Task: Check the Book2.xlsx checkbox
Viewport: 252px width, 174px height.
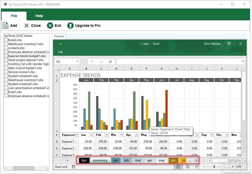Action: pyautogui.click(x=6, y=40)
